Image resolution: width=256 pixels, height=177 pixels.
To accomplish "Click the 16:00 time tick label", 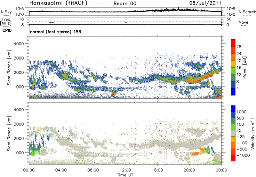I will click(157, 170).
